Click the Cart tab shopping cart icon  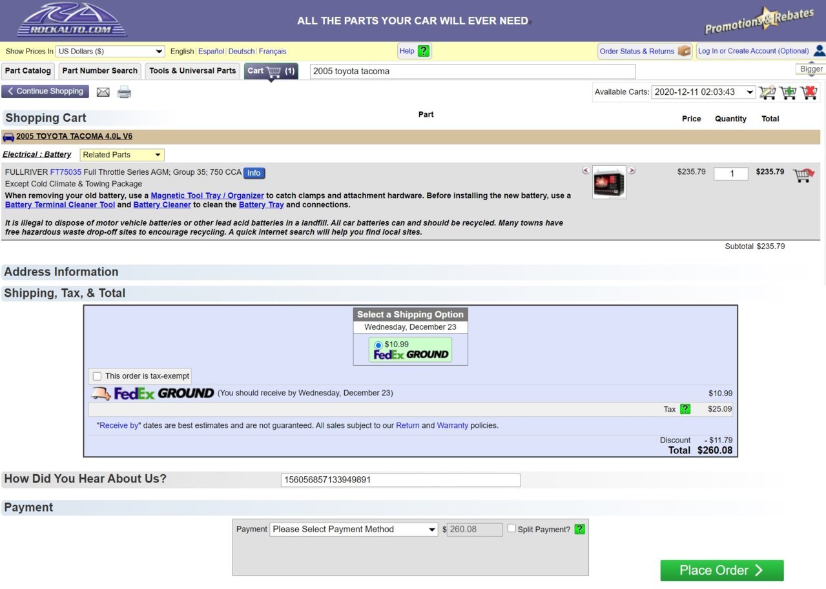tap(274, 71)
